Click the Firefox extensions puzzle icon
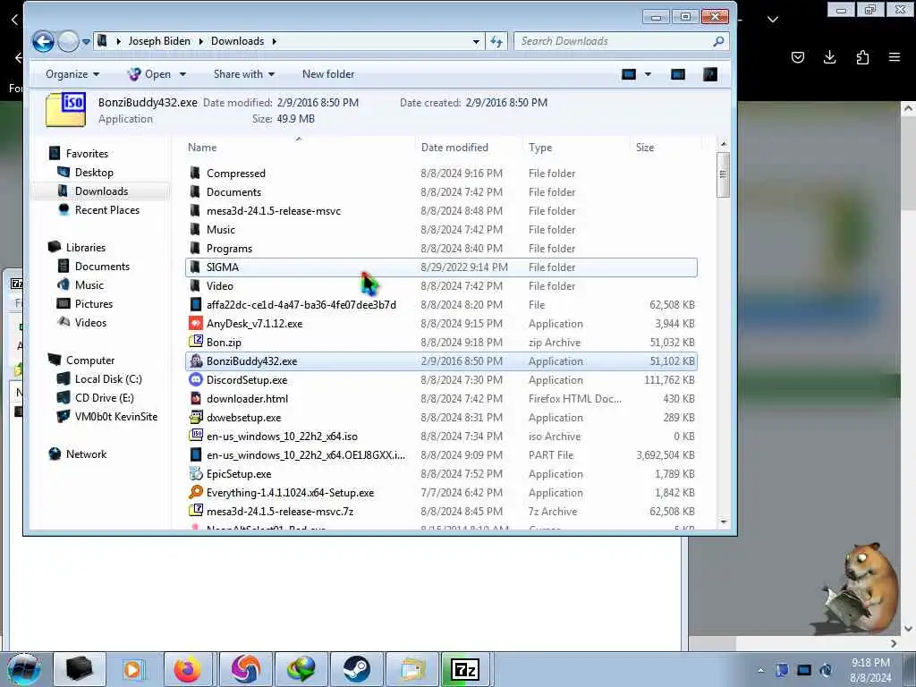 pyautogui.click(x=862, y=57)
